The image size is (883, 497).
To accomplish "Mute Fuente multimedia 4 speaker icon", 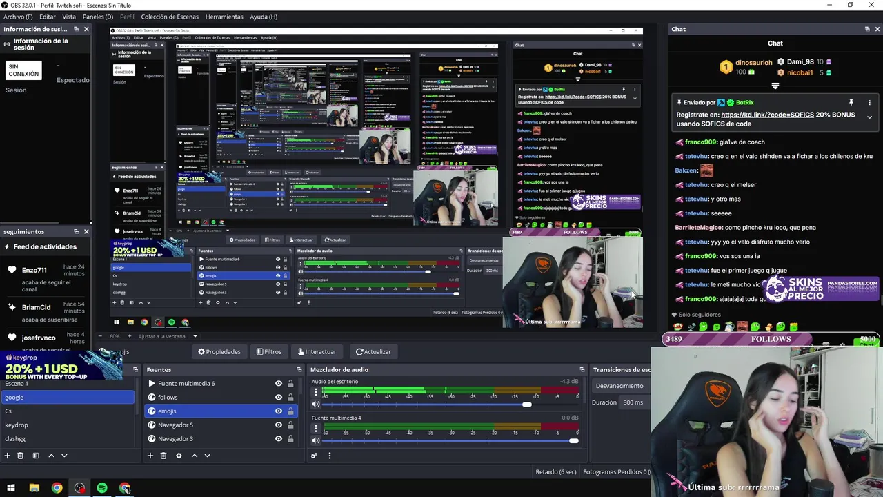I will 316,440.
